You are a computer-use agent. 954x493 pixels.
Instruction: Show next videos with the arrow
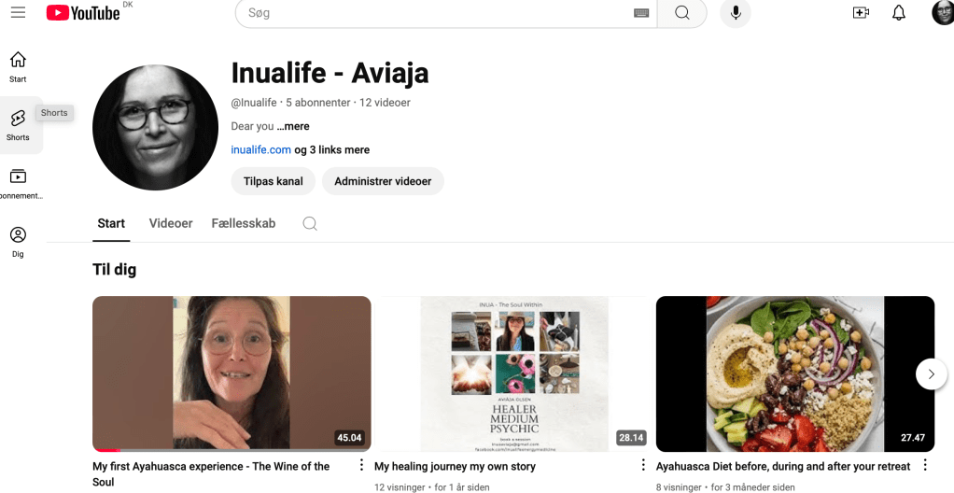[x=931, y=374]
